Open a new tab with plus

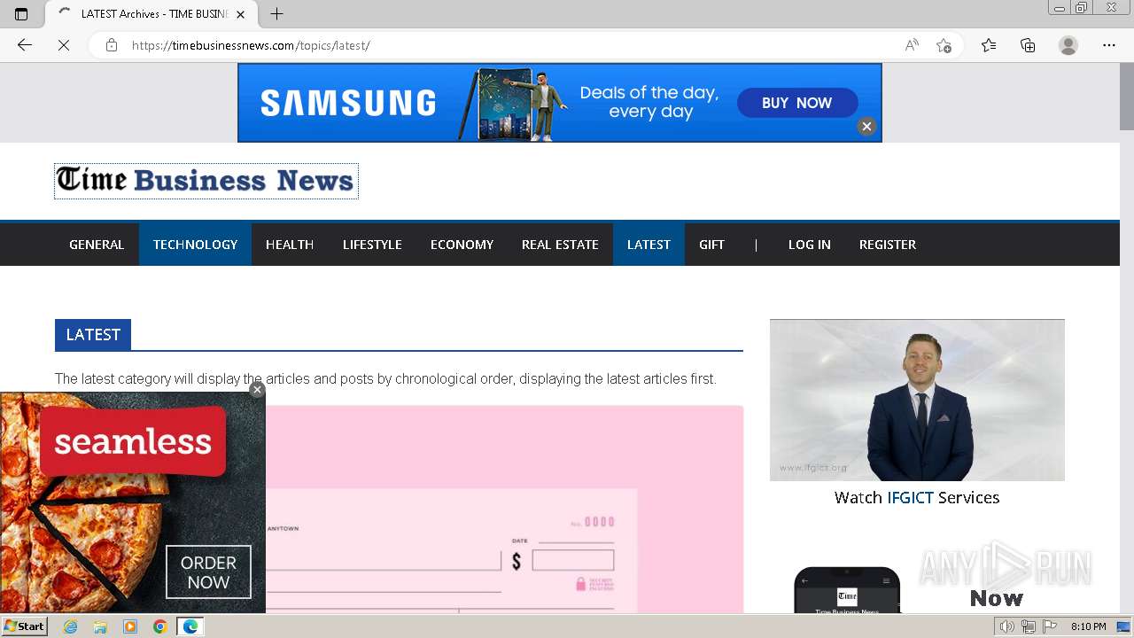click(x=277, y=14)
